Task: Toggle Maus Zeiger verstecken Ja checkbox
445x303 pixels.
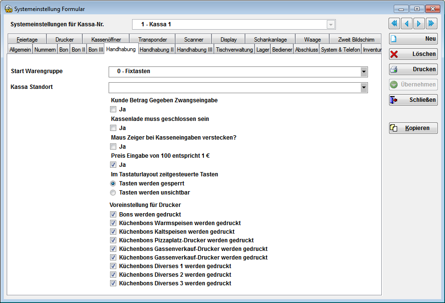Action: pos(113,147)
